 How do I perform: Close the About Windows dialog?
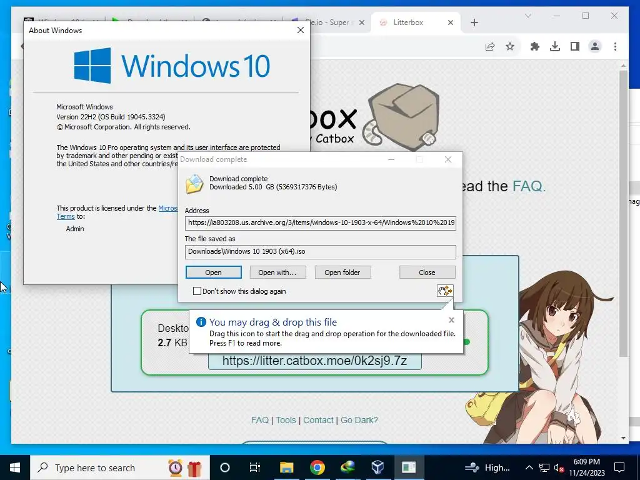[301, 30]
